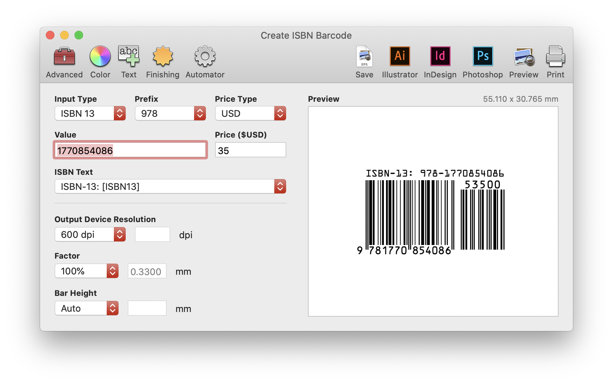This screenshot has height=384, width=613.
Task: Open the Bar Height Auto dropdown
Action: (x=87, y=308)
